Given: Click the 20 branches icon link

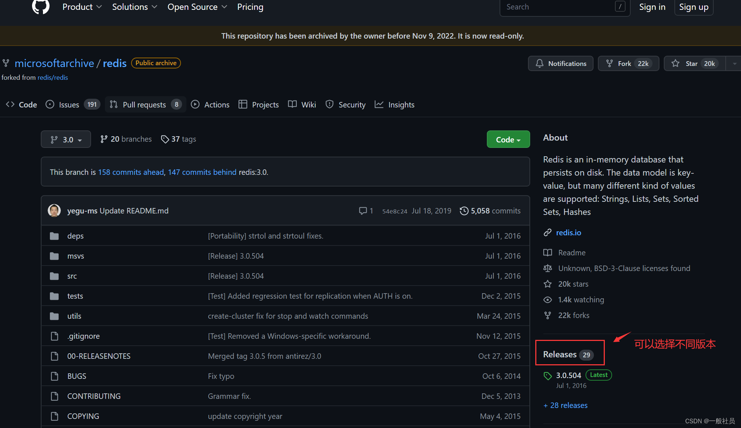Looking at the screenshot, I should pyautogui.click(x=126, y=139).
